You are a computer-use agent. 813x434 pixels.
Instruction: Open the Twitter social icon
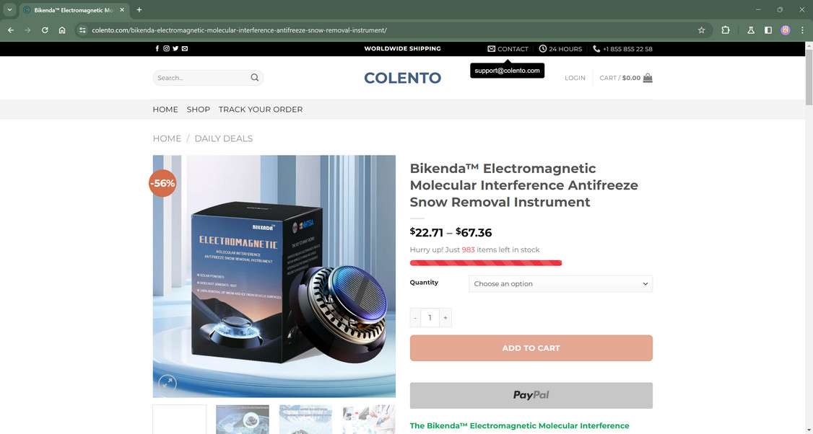click(175, 49)
